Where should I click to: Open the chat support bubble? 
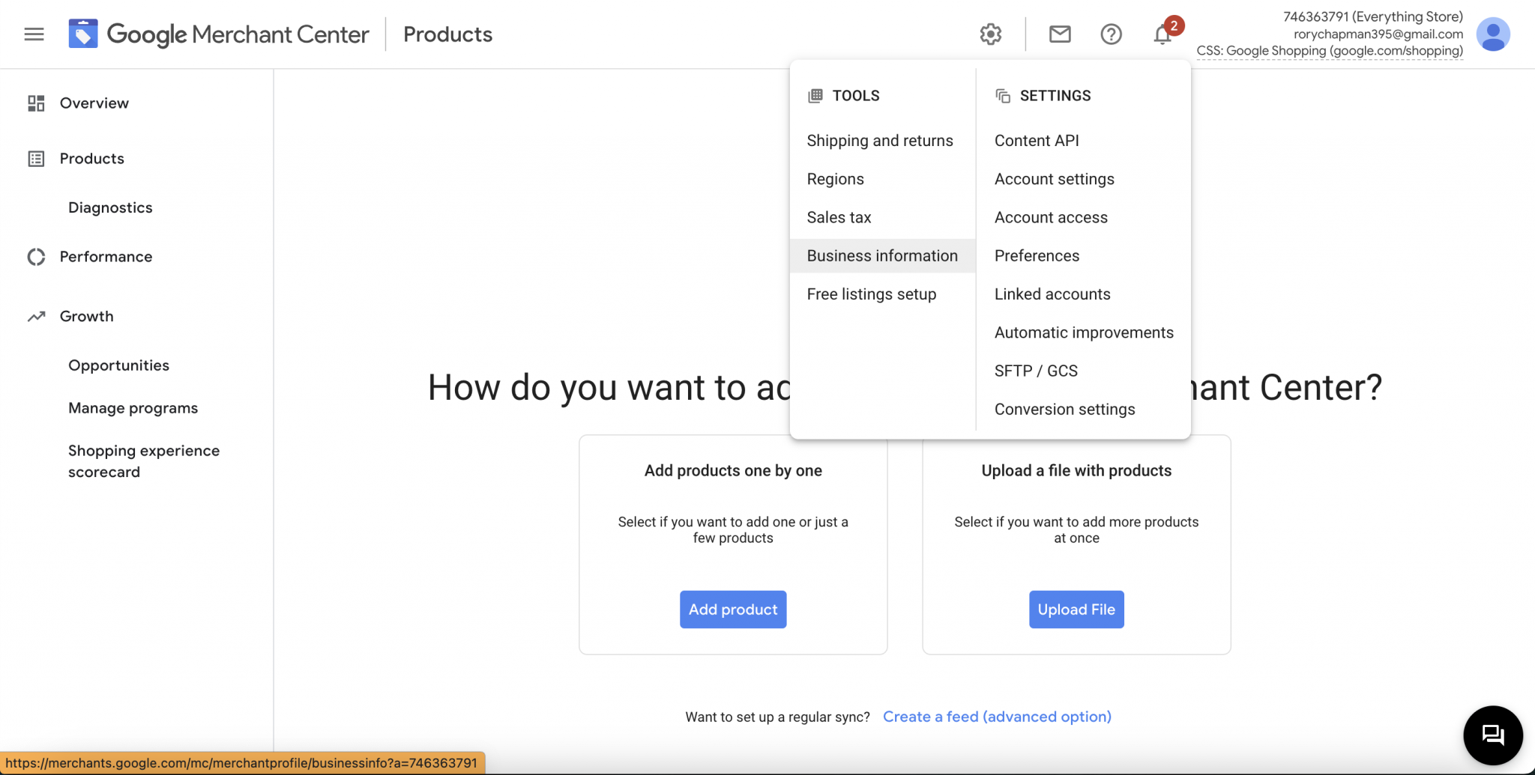tap(1492, 735)
